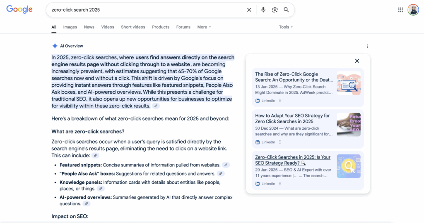Close the sources side panel

[x=357, y=61]
